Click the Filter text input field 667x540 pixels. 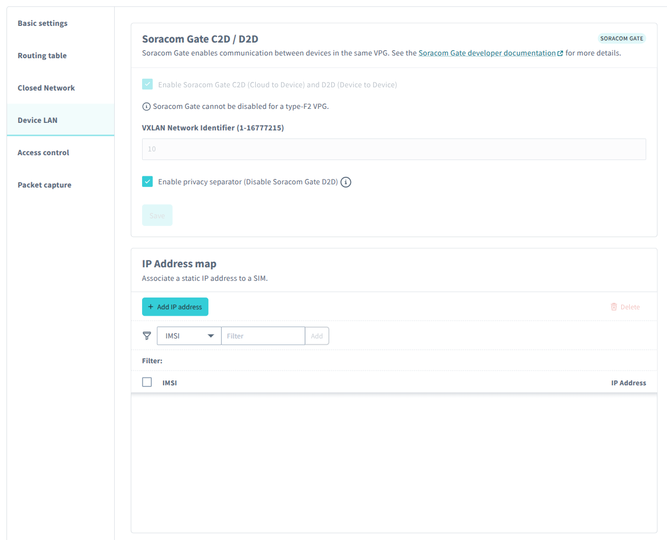click(263, 336)
